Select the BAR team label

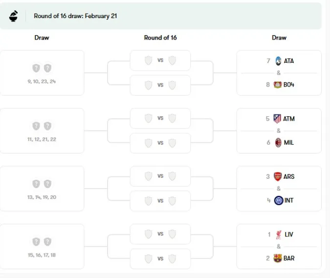pos(289,258)
